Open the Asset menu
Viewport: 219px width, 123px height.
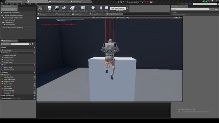pos(12,4)
